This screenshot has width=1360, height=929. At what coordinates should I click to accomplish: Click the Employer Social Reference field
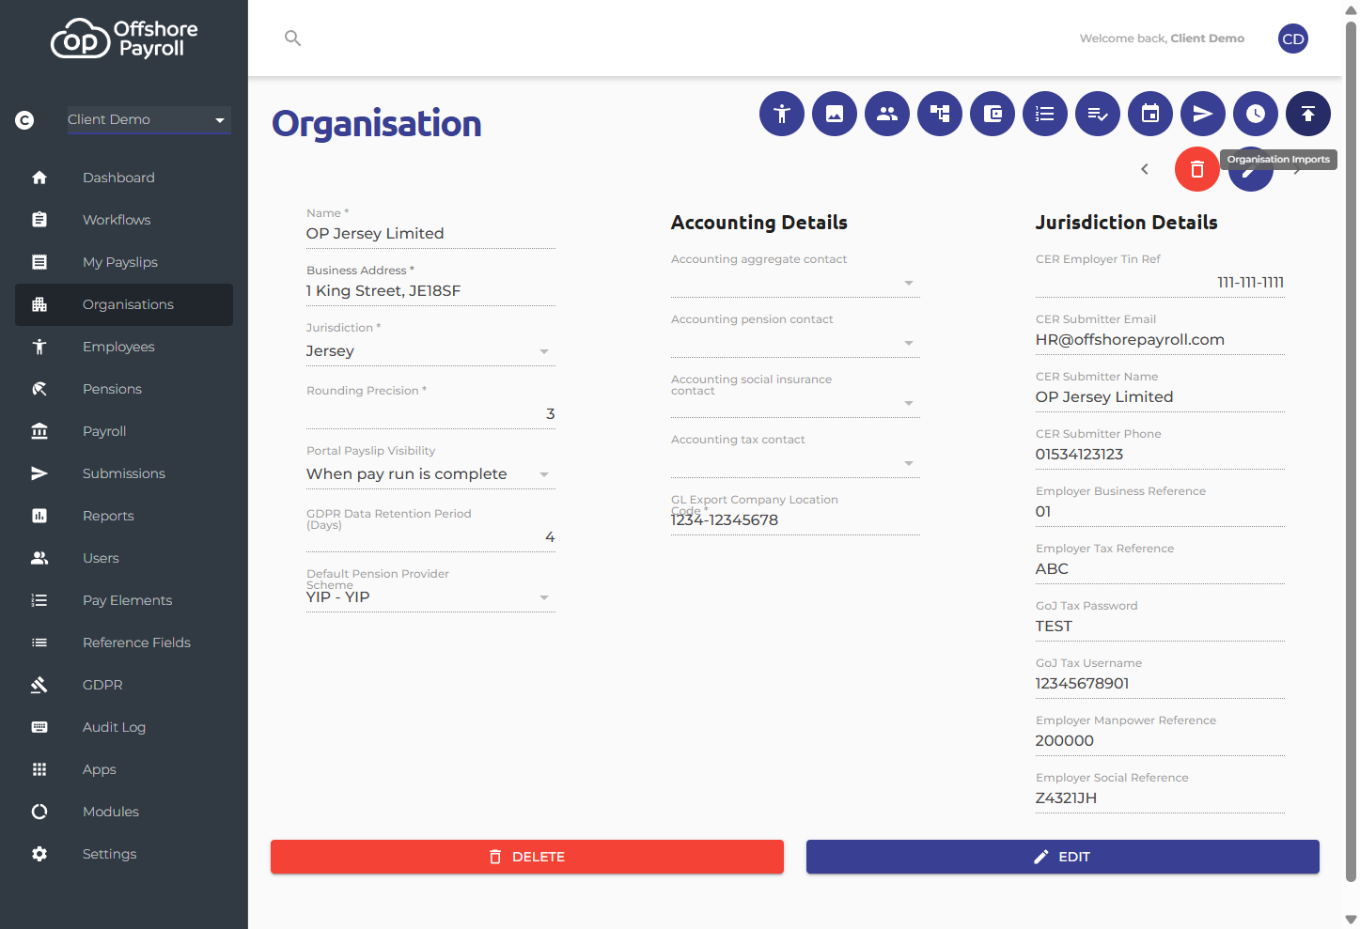coord(1160,797)
